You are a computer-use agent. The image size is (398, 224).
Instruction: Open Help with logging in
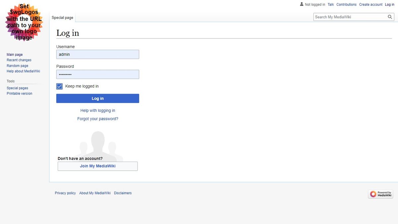[x=98, y=110]
